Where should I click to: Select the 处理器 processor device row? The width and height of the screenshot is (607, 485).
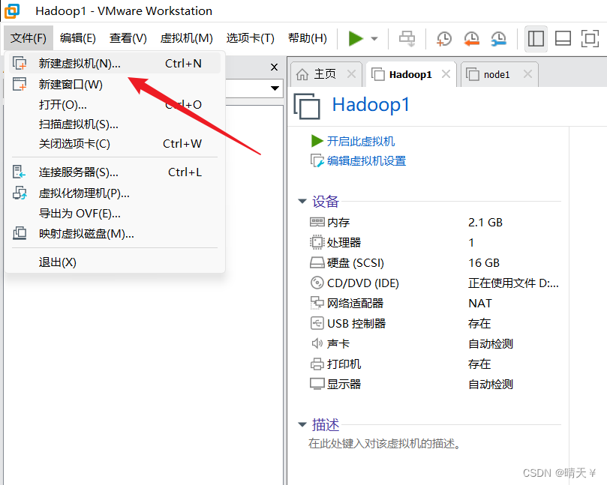435,243
